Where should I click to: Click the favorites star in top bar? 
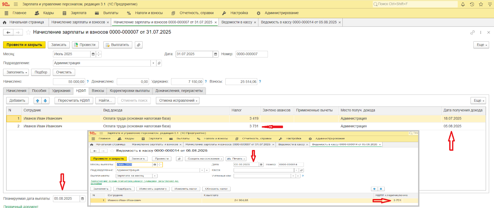point(481,4)
